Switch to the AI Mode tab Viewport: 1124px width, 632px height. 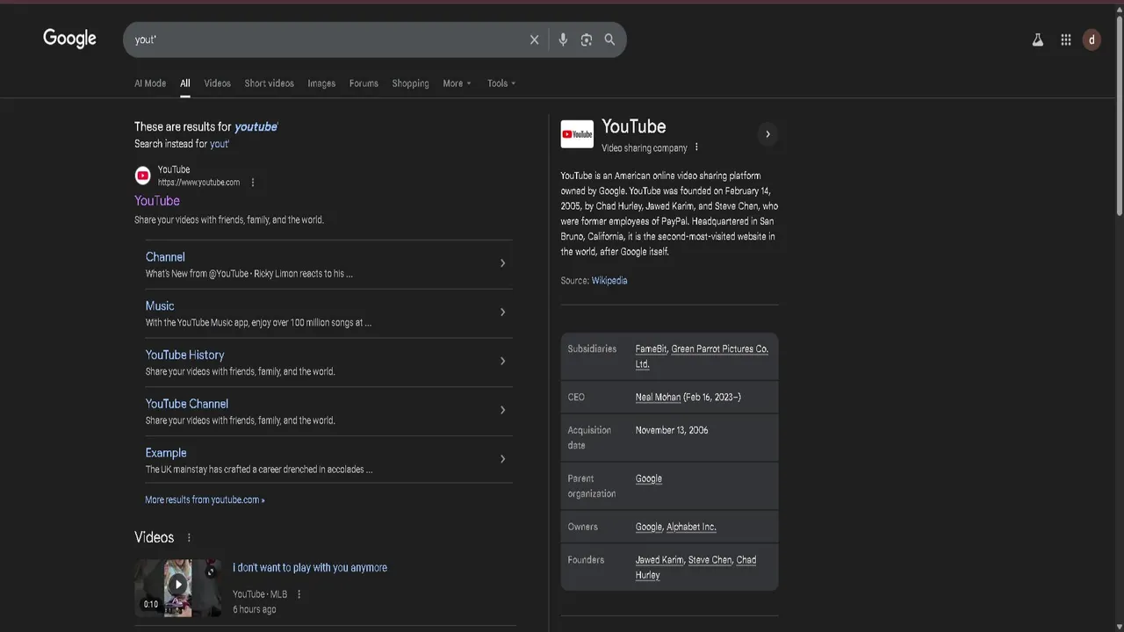pyautogui.click(x=150, y=83)
